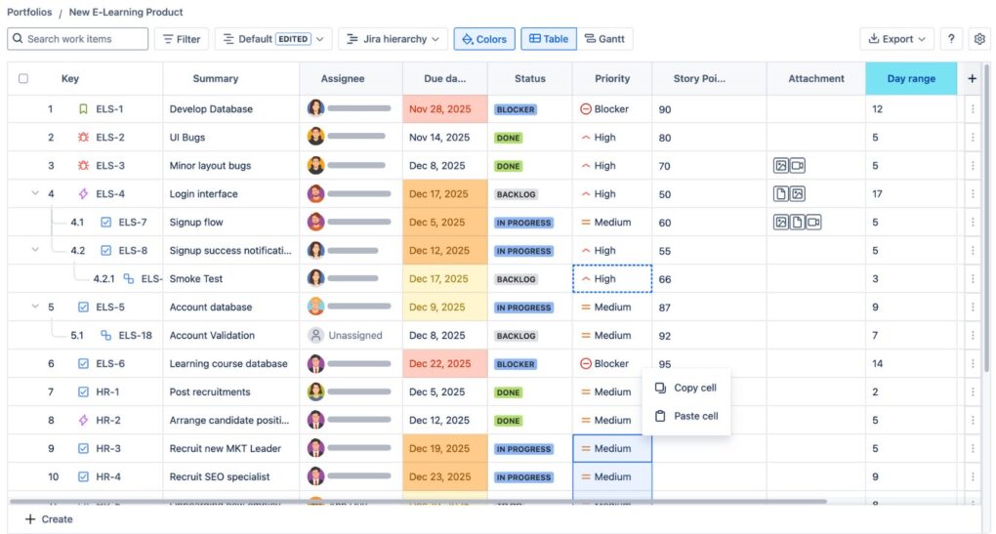Open the Jira hierarchy dropdown

[393, 39]
